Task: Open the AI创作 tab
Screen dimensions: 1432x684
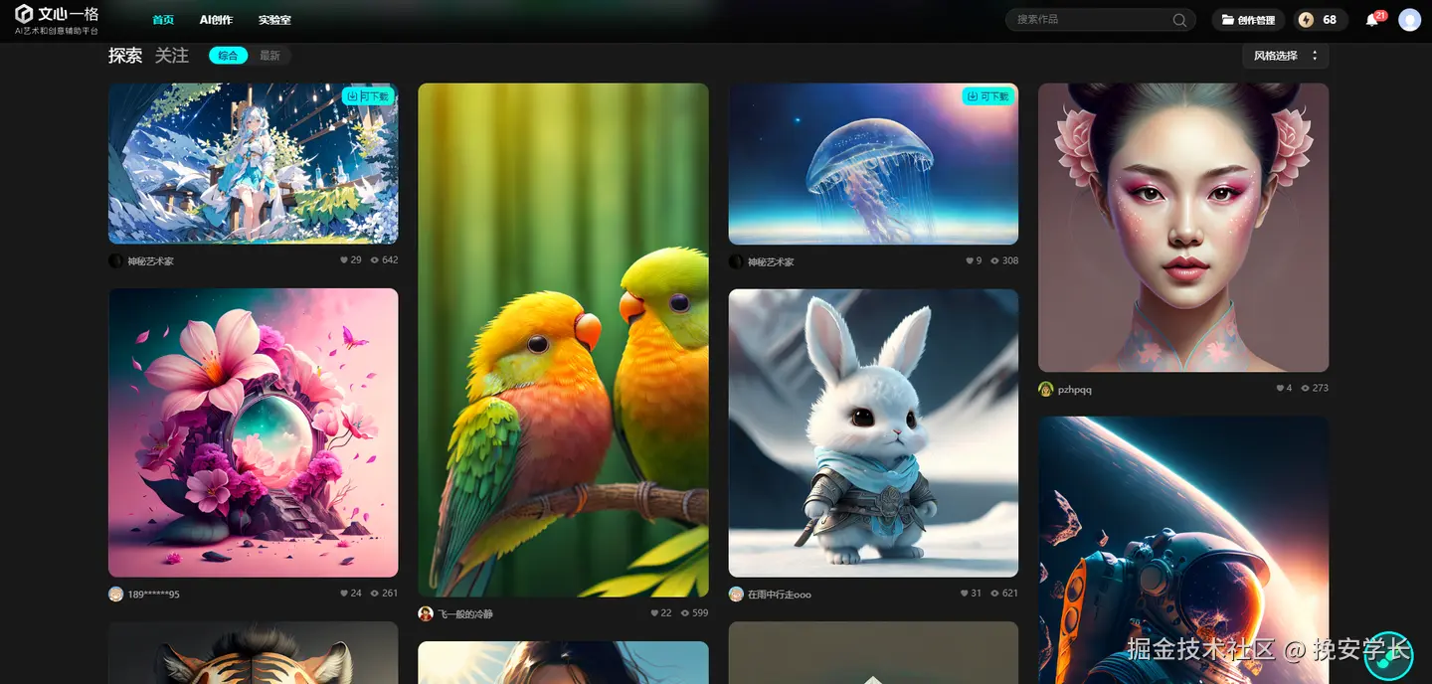Action: coord(216,20)
